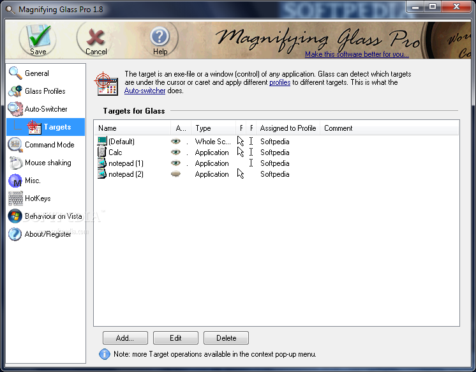Screen dimensions: 476x372
Task: Click the Delete button
Action: (226, 338)
